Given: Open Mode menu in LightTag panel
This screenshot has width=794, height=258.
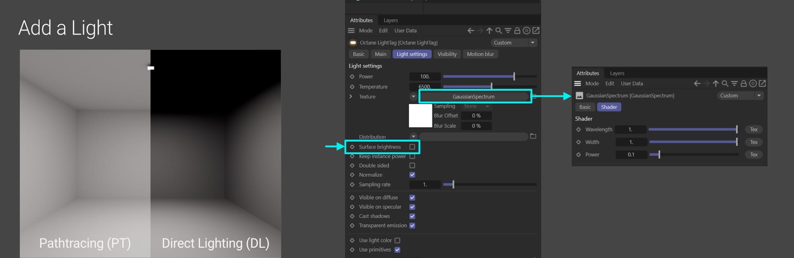Looking at the screenshot, I should (366, 31).
